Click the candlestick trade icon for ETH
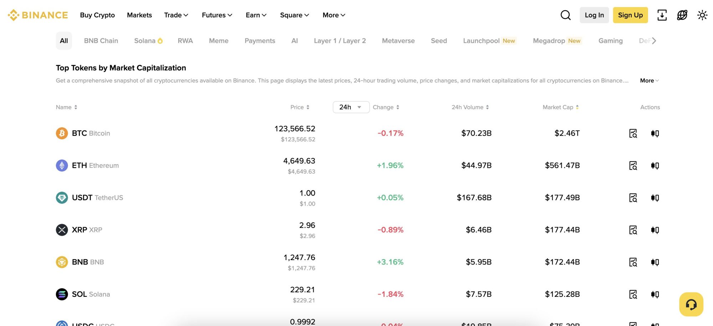Screen dimensions: 713x326 tap(655, 165)
